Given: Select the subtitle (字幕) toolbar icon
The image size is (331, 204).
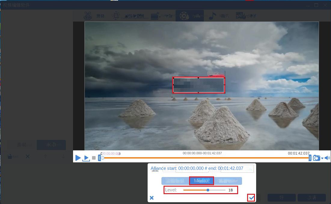Looking at the screenshot, I should (x=240, y=16).
